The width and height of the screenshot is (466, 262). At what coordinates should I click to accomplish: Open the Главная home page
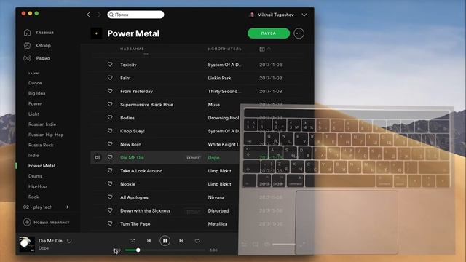coord(39,32)
